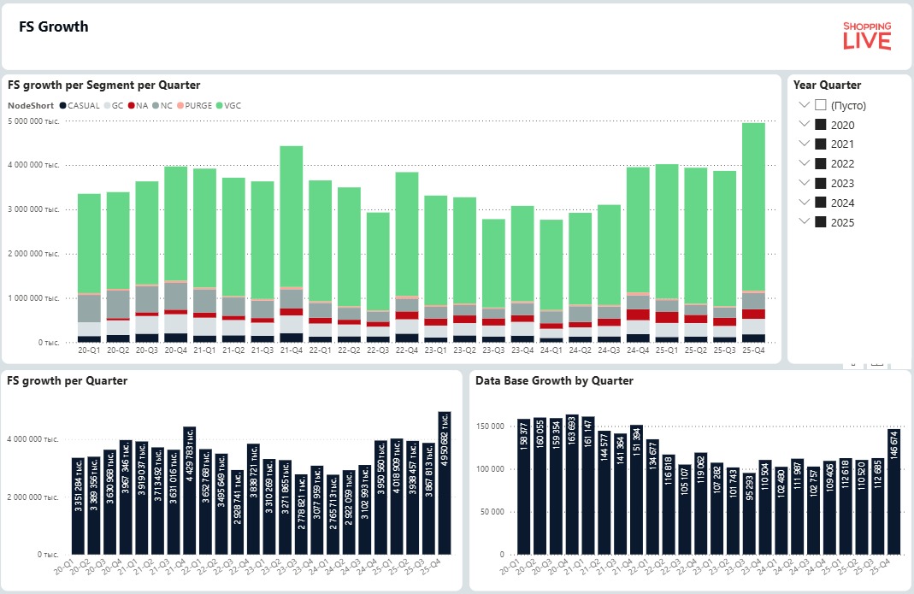914x594 pixels.
Task: Click the Data Base Growth by Quarter title
Action: [554, 380]
